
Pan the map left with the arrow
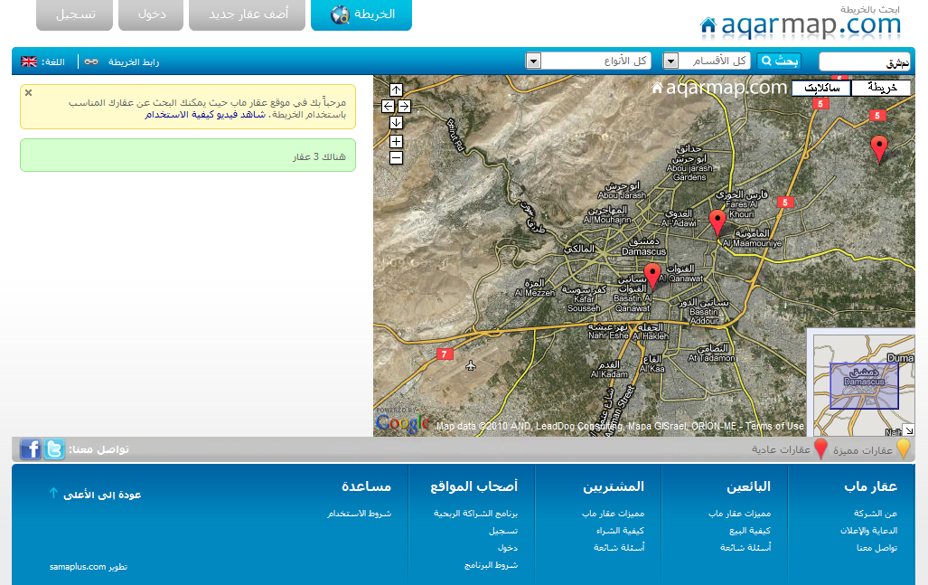pos(388,106)
